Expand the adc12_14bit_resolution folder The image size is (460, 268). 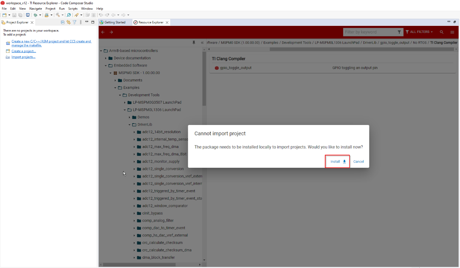click(x=134, y=132)
